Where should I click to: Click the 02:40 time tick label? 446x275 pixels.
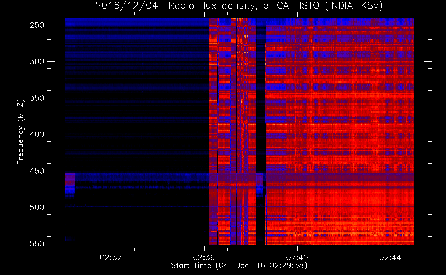point(297,258)
